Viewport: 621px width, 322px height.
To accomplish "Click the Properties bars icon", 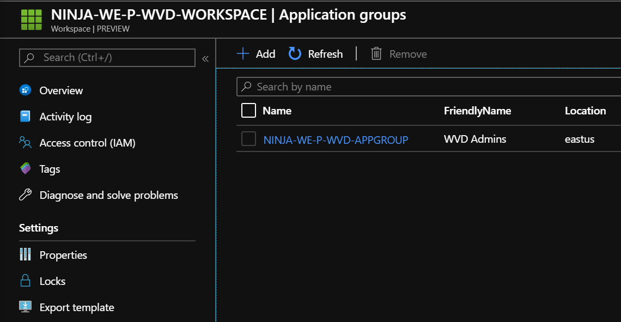I will [25, 255].
